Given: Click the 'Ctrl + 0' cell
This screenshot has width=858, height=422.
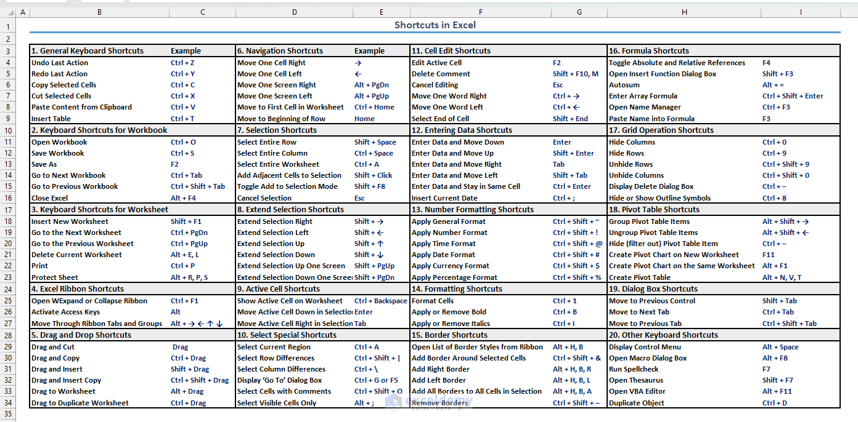Looking at the screenshot, I should [801, 142].
